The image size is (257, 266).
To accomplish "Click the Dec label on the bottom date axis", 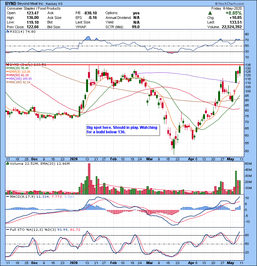I will pos(34,263).
